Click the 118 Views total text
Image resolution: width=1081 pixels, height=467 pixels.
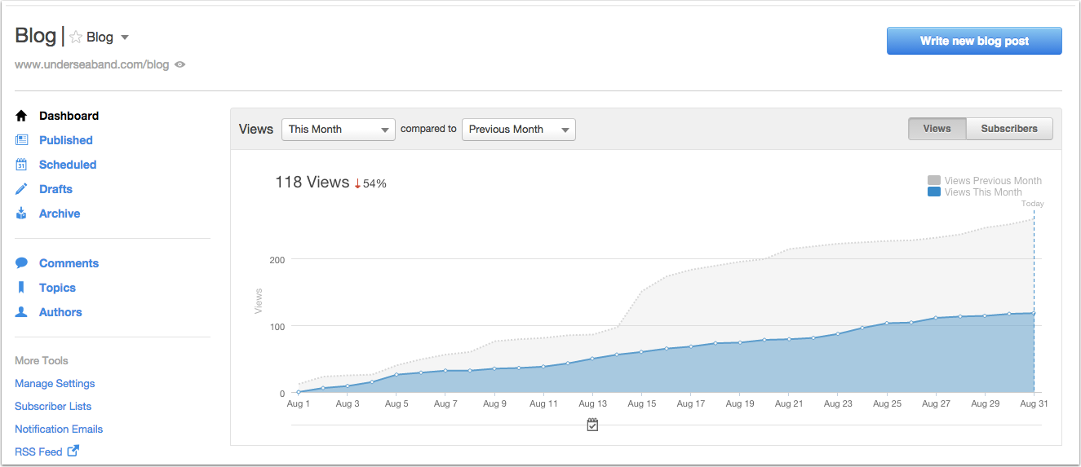[x=312, y=183]
